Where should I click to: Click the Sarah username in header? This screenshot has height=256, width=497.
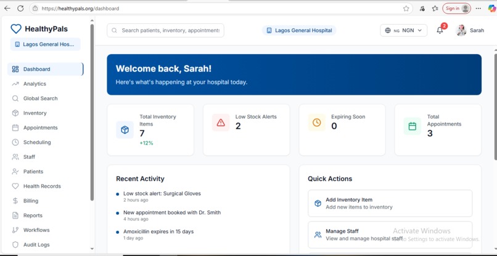tap(477, 30)
